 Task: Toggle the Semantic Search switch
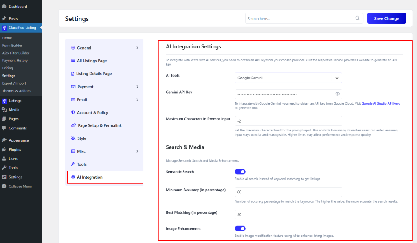coord(240,172)
